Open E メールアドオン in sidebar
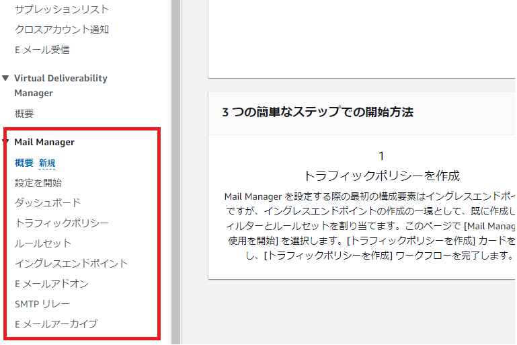517x345 pixels. pos(52,284)
